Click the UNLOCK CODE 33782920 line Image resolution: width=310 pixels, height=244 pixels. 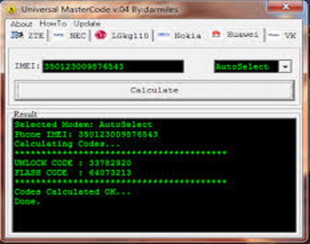click(73, 163)
